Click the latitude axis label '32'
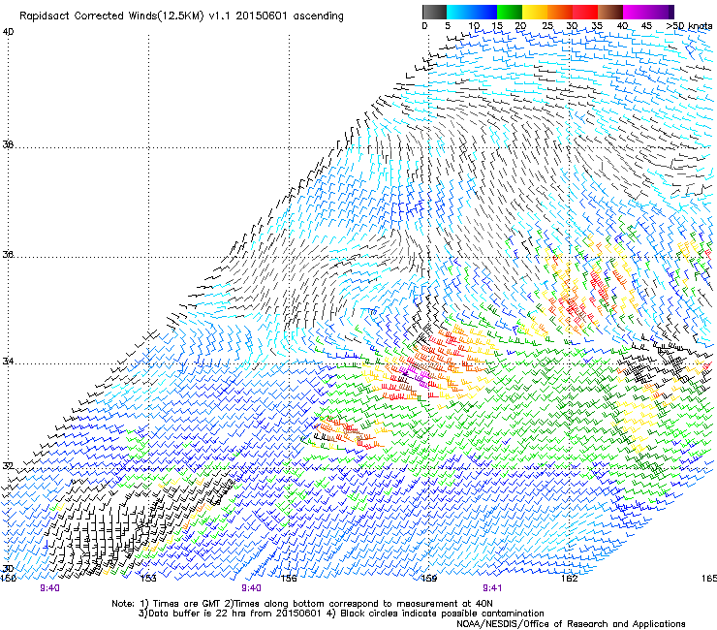The image size is (717, 630). click(x=8, y=466)
